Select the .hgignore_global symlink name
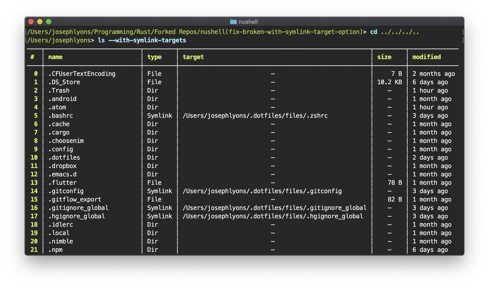Image resolution: width=489 pixels, height=288 pixels. [x=77, y=216]
